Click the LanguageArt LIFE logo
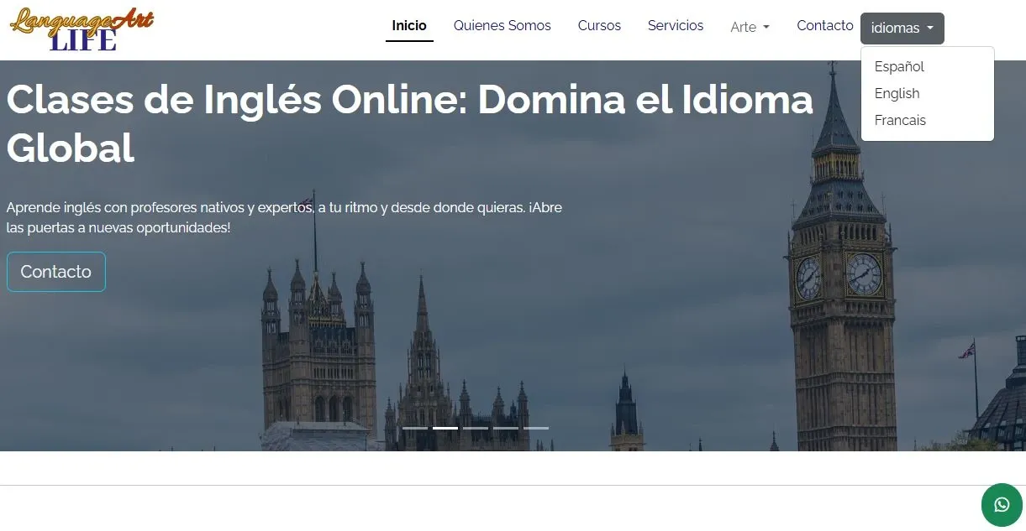Viewport: 1026px width, 531px height. click(82, 29)
